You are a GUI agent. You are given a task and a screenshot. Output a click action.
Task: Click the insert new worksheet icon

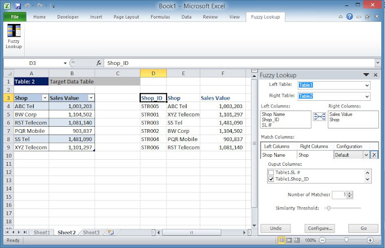click(x=111, y=232)
